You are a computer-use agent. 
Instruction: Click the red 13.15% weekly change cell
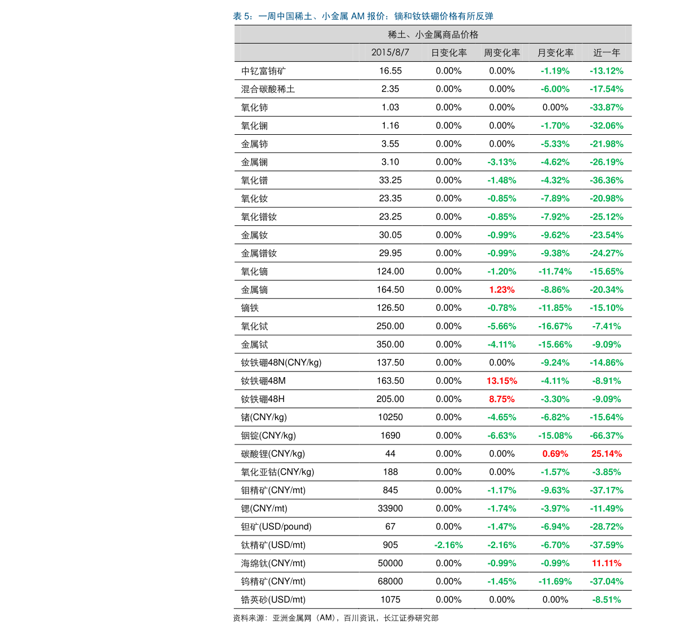(x=501, y=381)
